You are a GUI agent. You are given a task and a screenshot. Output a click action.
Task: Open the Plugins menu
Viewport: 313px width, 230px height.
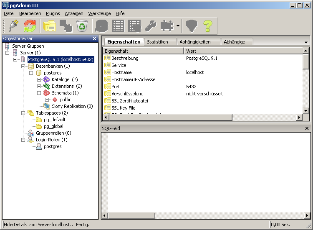[53, 13]
